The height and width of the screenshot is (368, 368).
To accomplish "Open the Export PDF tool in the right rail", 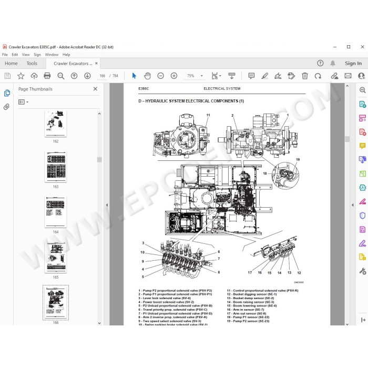I will (x=363, y=104).
